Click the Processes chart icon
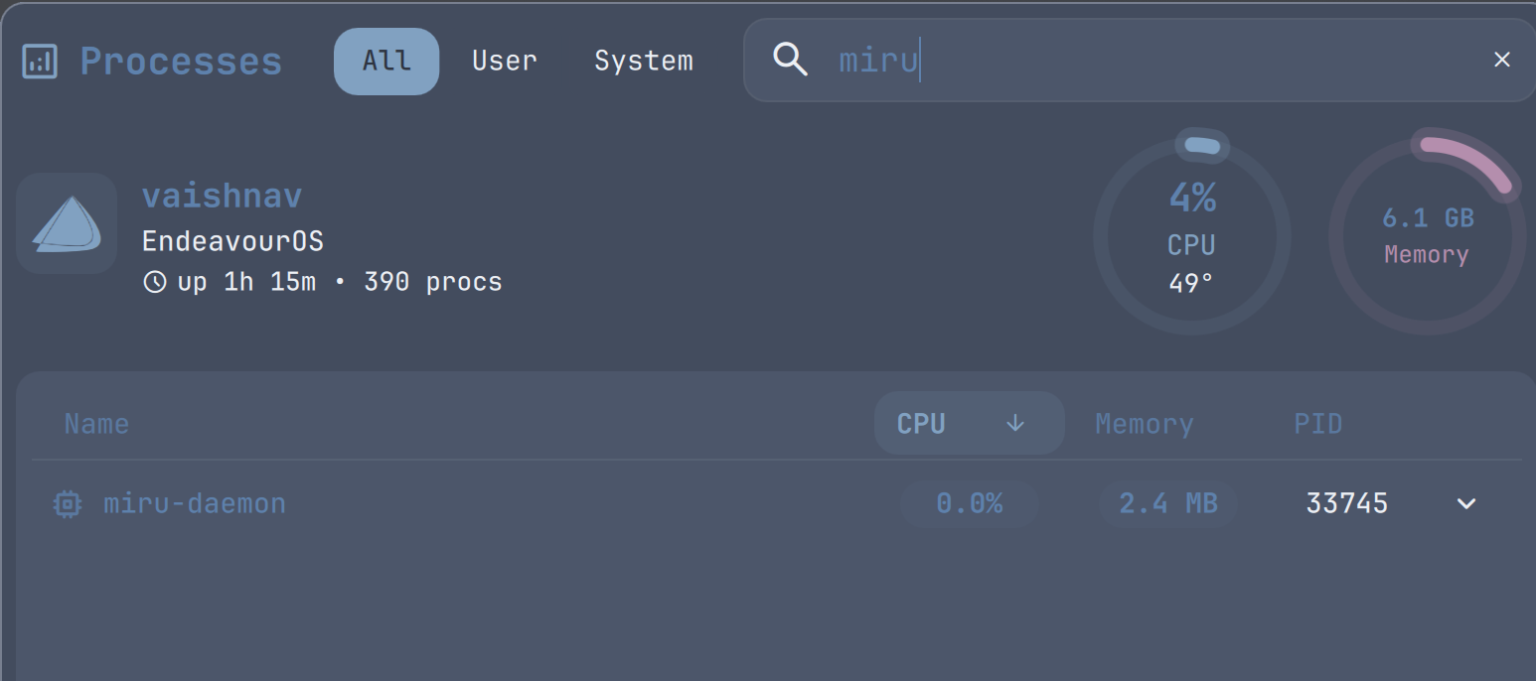The width and height of the screenshot is (1536, 681). (40, 62)
